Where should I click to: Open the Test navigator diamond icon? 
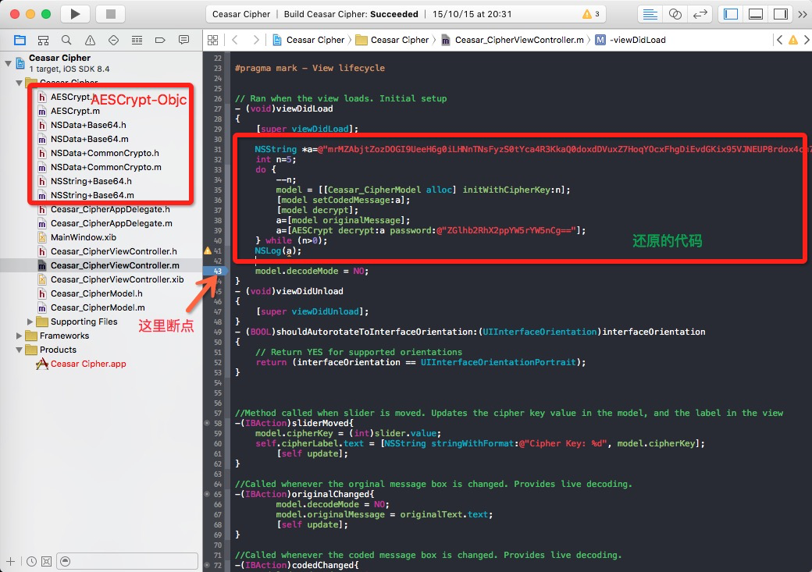(x=113, y=40)
